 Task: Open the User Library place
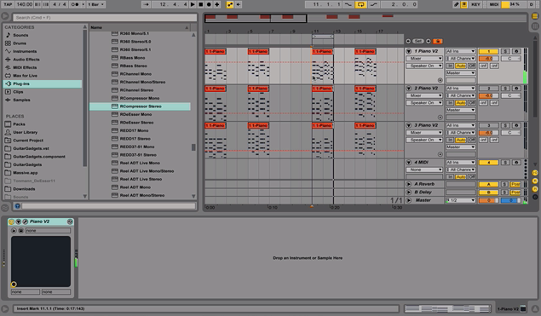(x=26, y=132)
